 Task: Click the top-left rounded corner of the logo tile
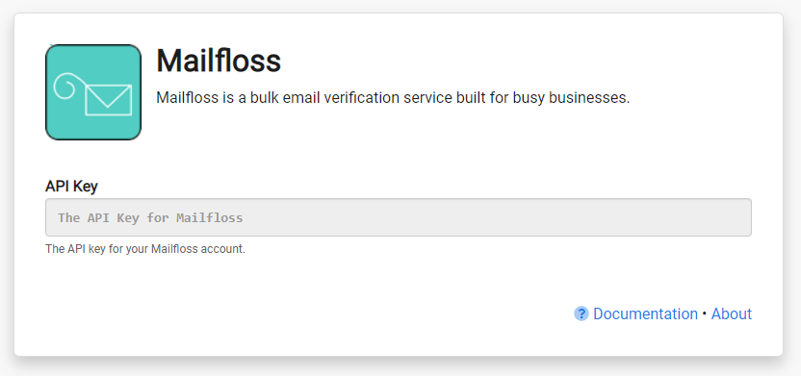point(50,49)
